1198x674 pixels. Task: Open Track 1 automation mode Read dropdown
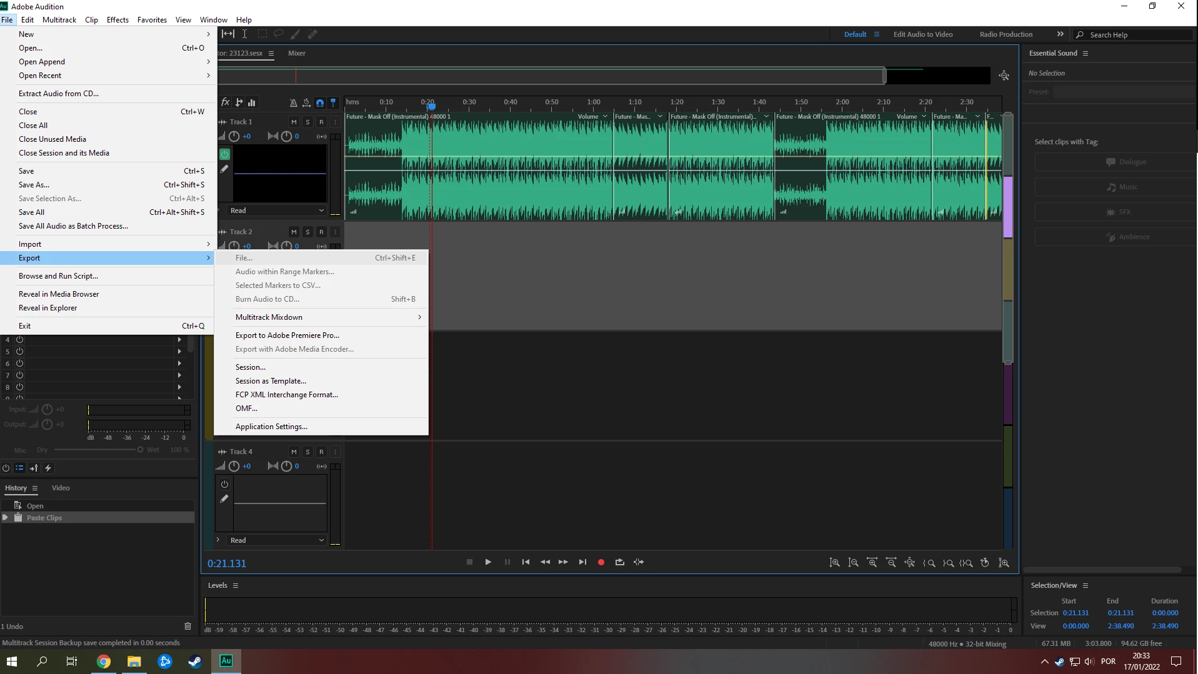[277, 211]
